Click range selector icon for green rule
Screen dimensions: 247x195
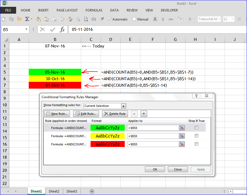coord(182,128)
